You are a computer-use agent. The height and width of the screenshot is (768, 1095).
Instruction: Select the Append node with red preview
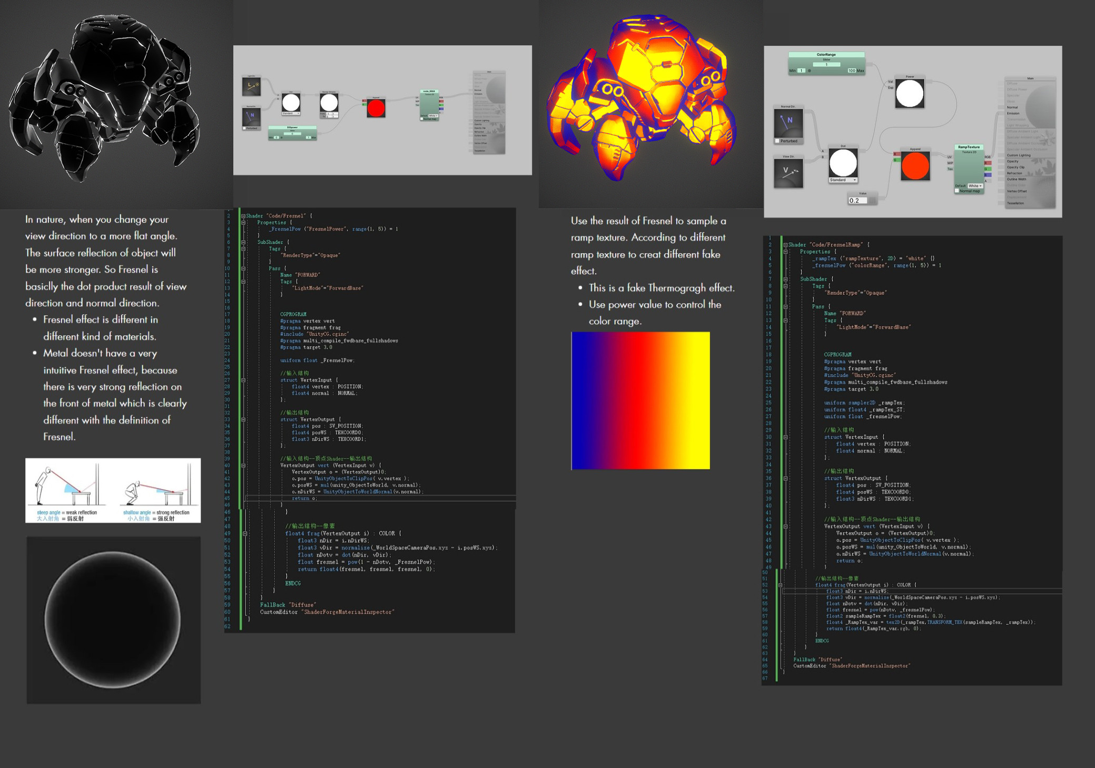915,166
